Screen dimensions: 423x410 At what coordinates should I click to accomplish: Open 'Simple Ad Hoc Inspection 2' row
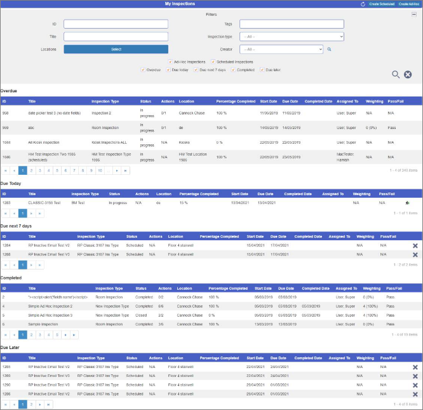[211, 306]
